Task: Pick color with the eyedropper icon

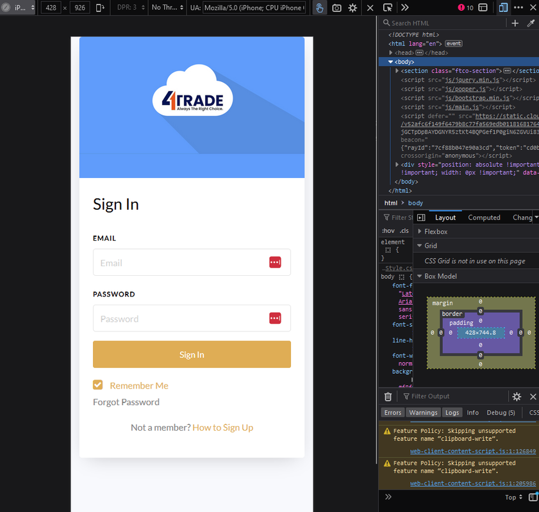Action: 531,23
